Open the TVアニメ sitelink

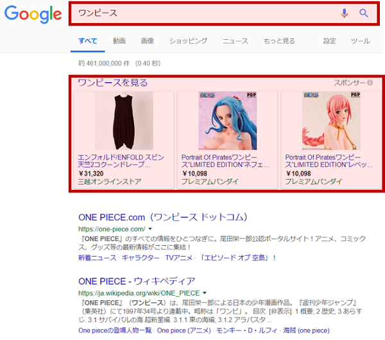179,258
